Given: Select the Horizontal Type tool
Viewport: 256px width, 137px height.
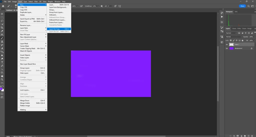Looking at the screenshot, I should click(2, 62).
